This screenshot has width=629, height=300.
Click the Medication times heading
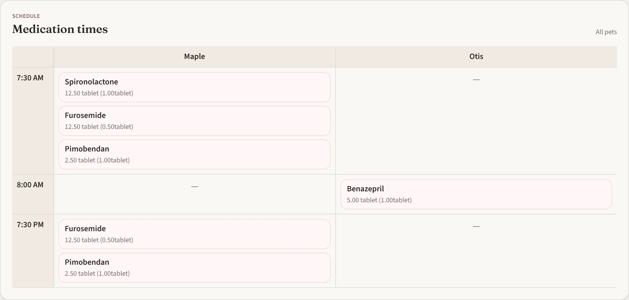point(60,29)
